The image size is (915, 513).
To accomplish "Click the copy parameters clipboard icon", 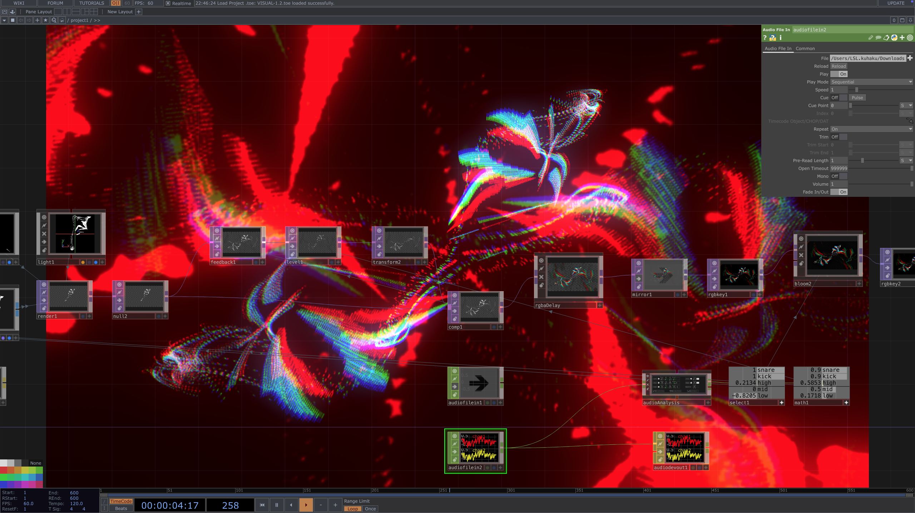I will pyautogui.click(x=886, y=38).
